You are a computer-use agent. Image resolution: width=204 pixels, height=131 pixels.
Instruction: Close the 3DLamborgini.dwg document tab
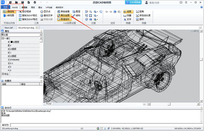pyautogui.click(x=37, y=28)
